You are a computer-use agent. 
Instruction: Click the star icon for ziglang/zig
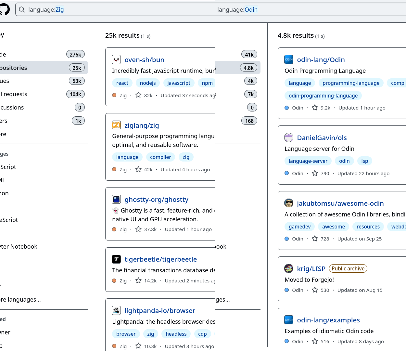[138, 169]
